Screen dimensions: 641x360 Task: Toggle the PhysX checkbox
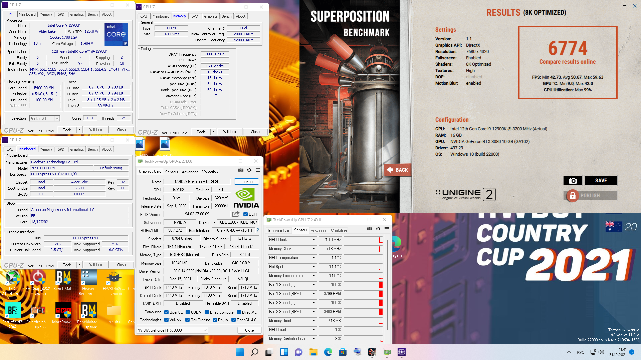coord(215,320)
